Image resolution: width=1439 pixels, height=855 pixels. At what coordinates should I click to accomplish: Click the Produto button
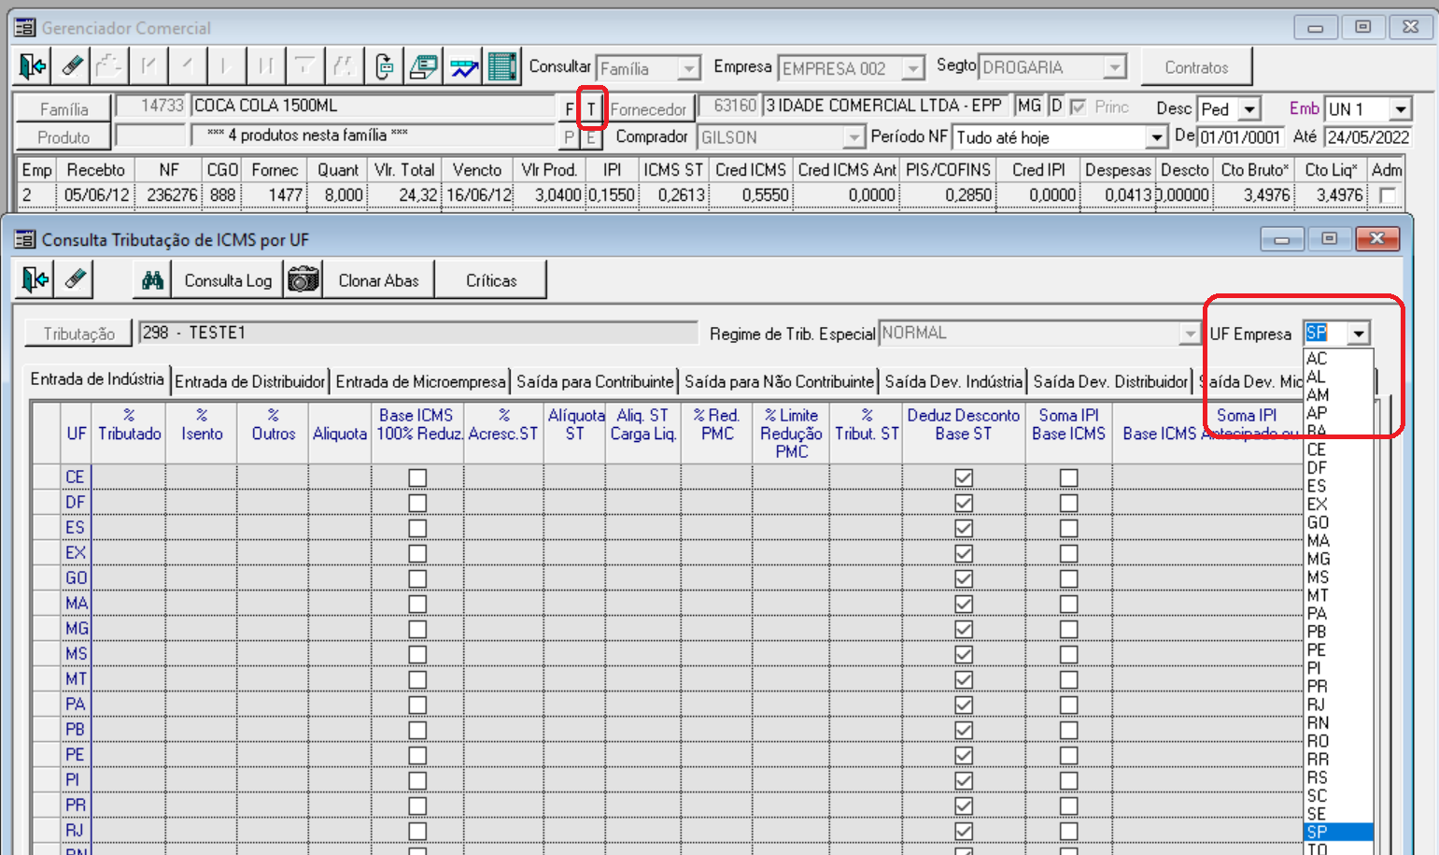pos(64,137)
